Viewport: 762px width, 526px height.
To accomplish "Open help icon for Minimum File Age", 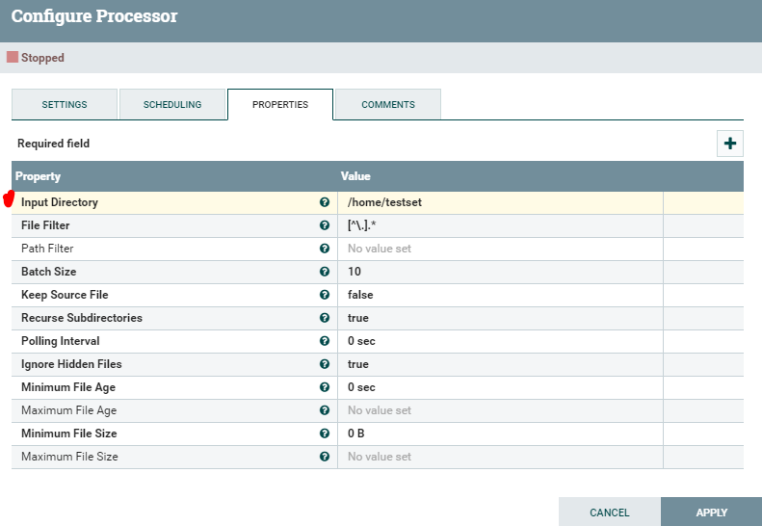I will click(325, 387).
